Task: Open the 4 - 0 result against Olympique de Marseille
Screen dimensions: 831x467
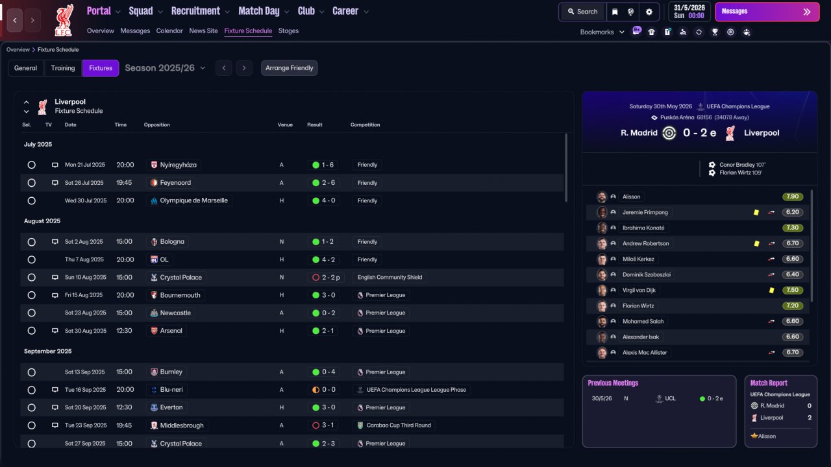Action: (x=323, y=200)
